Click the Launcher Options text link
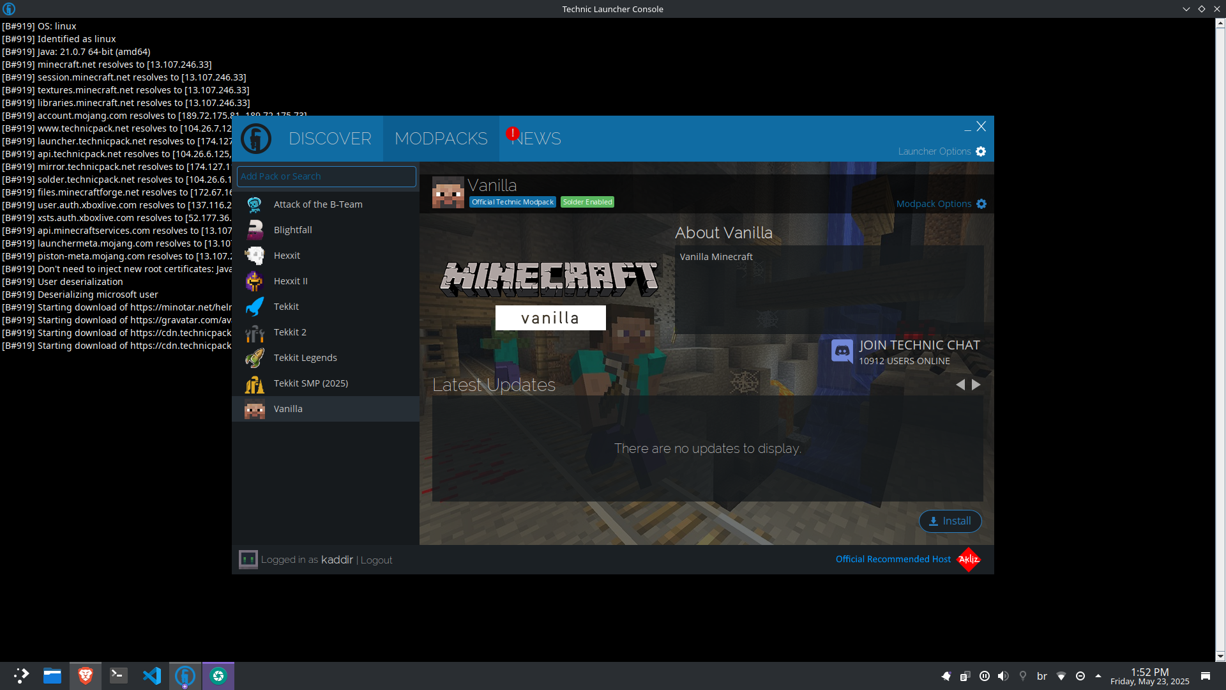Image resolution: width=1226 pixels, height=690 pixels. click(935, 151)
